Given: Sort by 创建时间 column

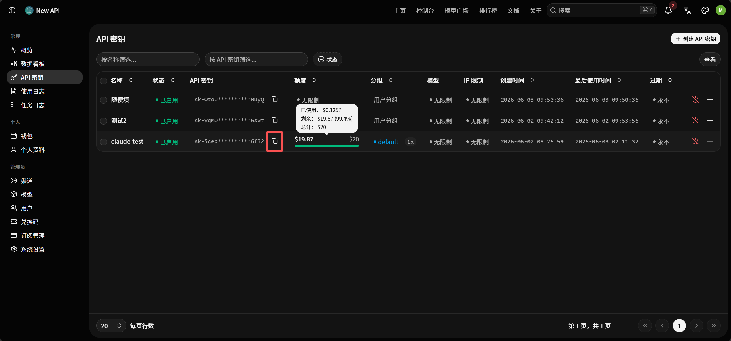Looking at the screenshot, I should [x=518, y=80].
